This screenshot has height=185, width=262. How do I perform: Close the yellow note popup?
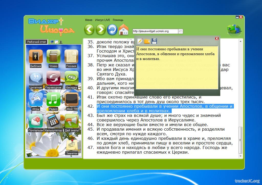(x=217, y=39)
